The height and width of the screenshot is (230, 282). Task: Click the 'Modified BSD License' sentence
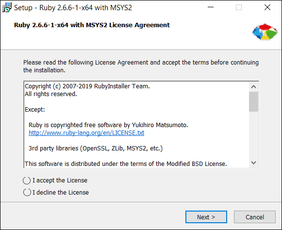tap(126, 164)
